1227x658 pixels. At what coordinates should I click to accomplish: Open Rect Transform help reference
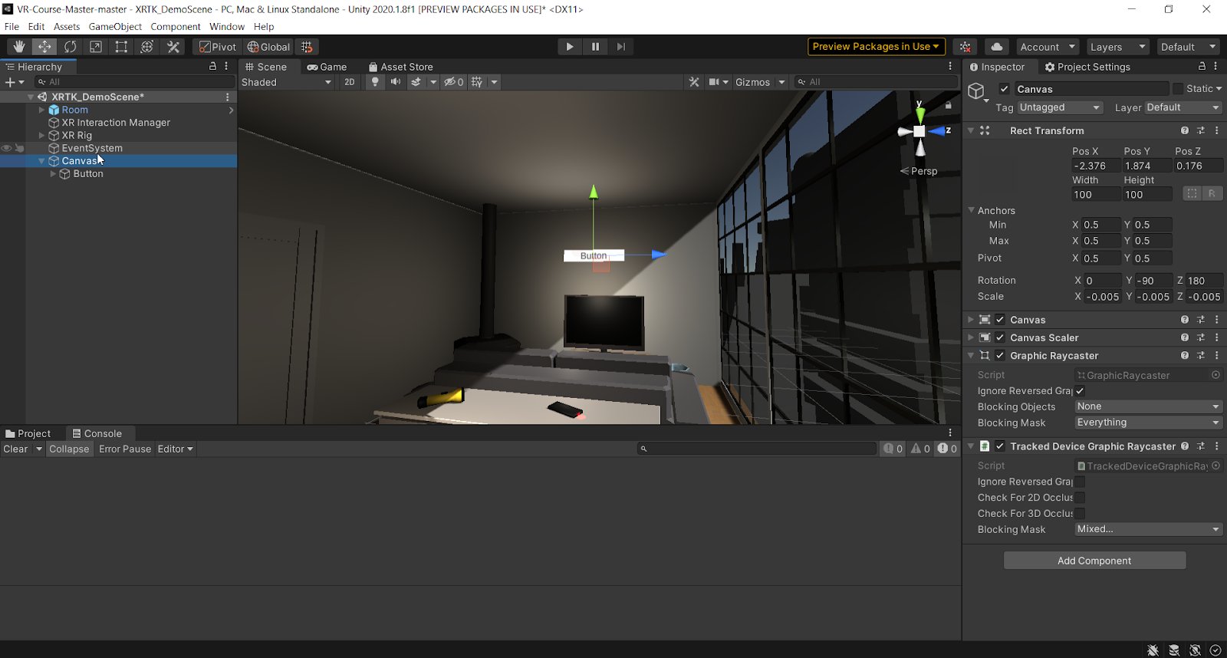pyautogui.click(x=1185, y=130)
